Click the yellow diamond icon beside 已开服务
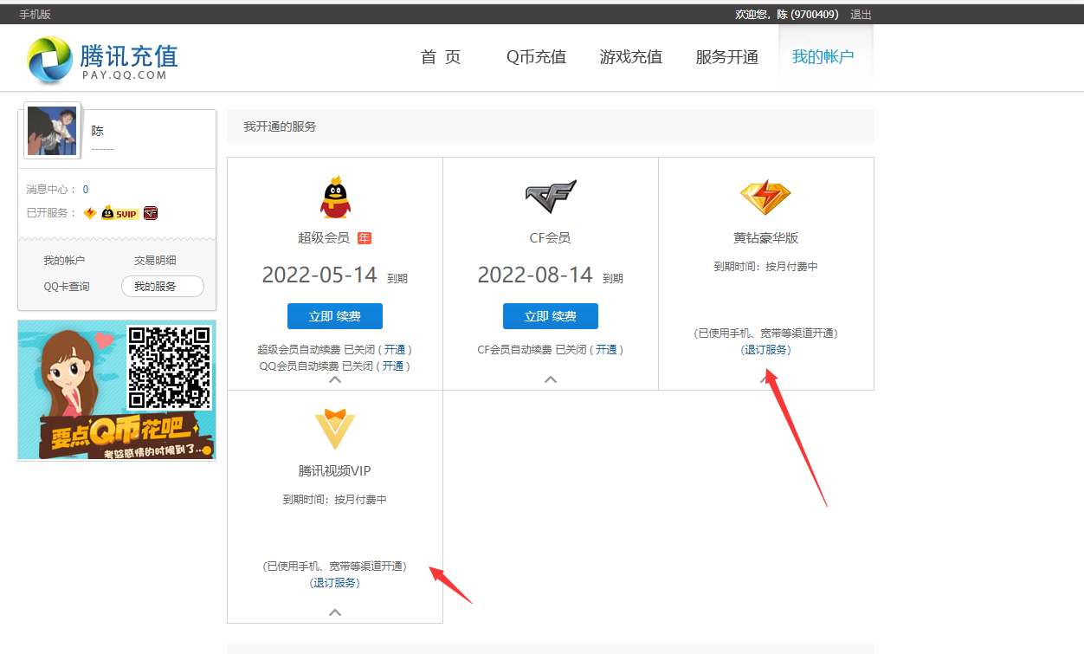Viewport: 1084px width, 654px height. [x=88, y=212]
